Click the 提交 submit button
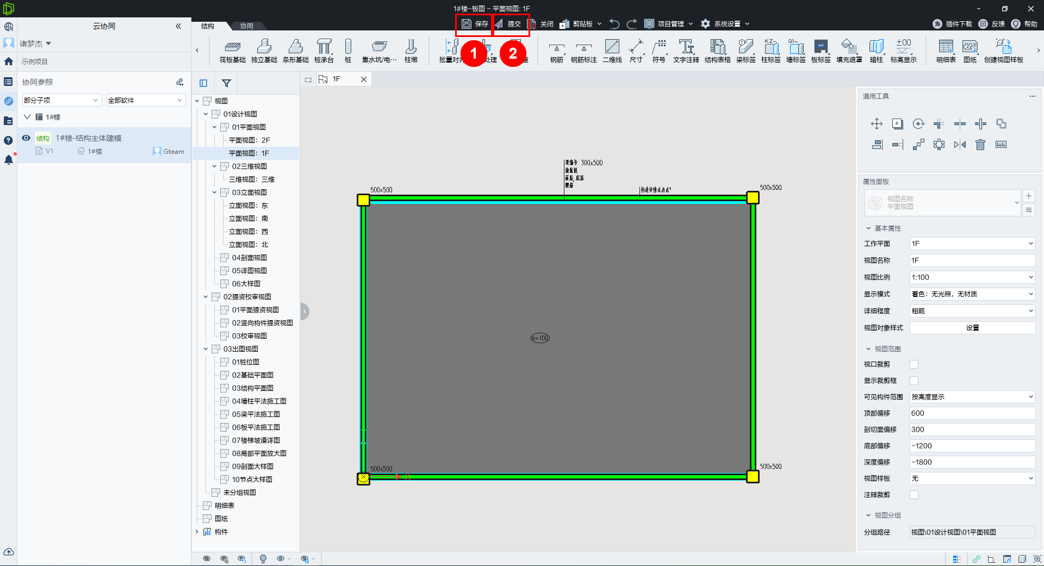The width and height of the screenshot is (1044, 566). click(x=508, y=24)
